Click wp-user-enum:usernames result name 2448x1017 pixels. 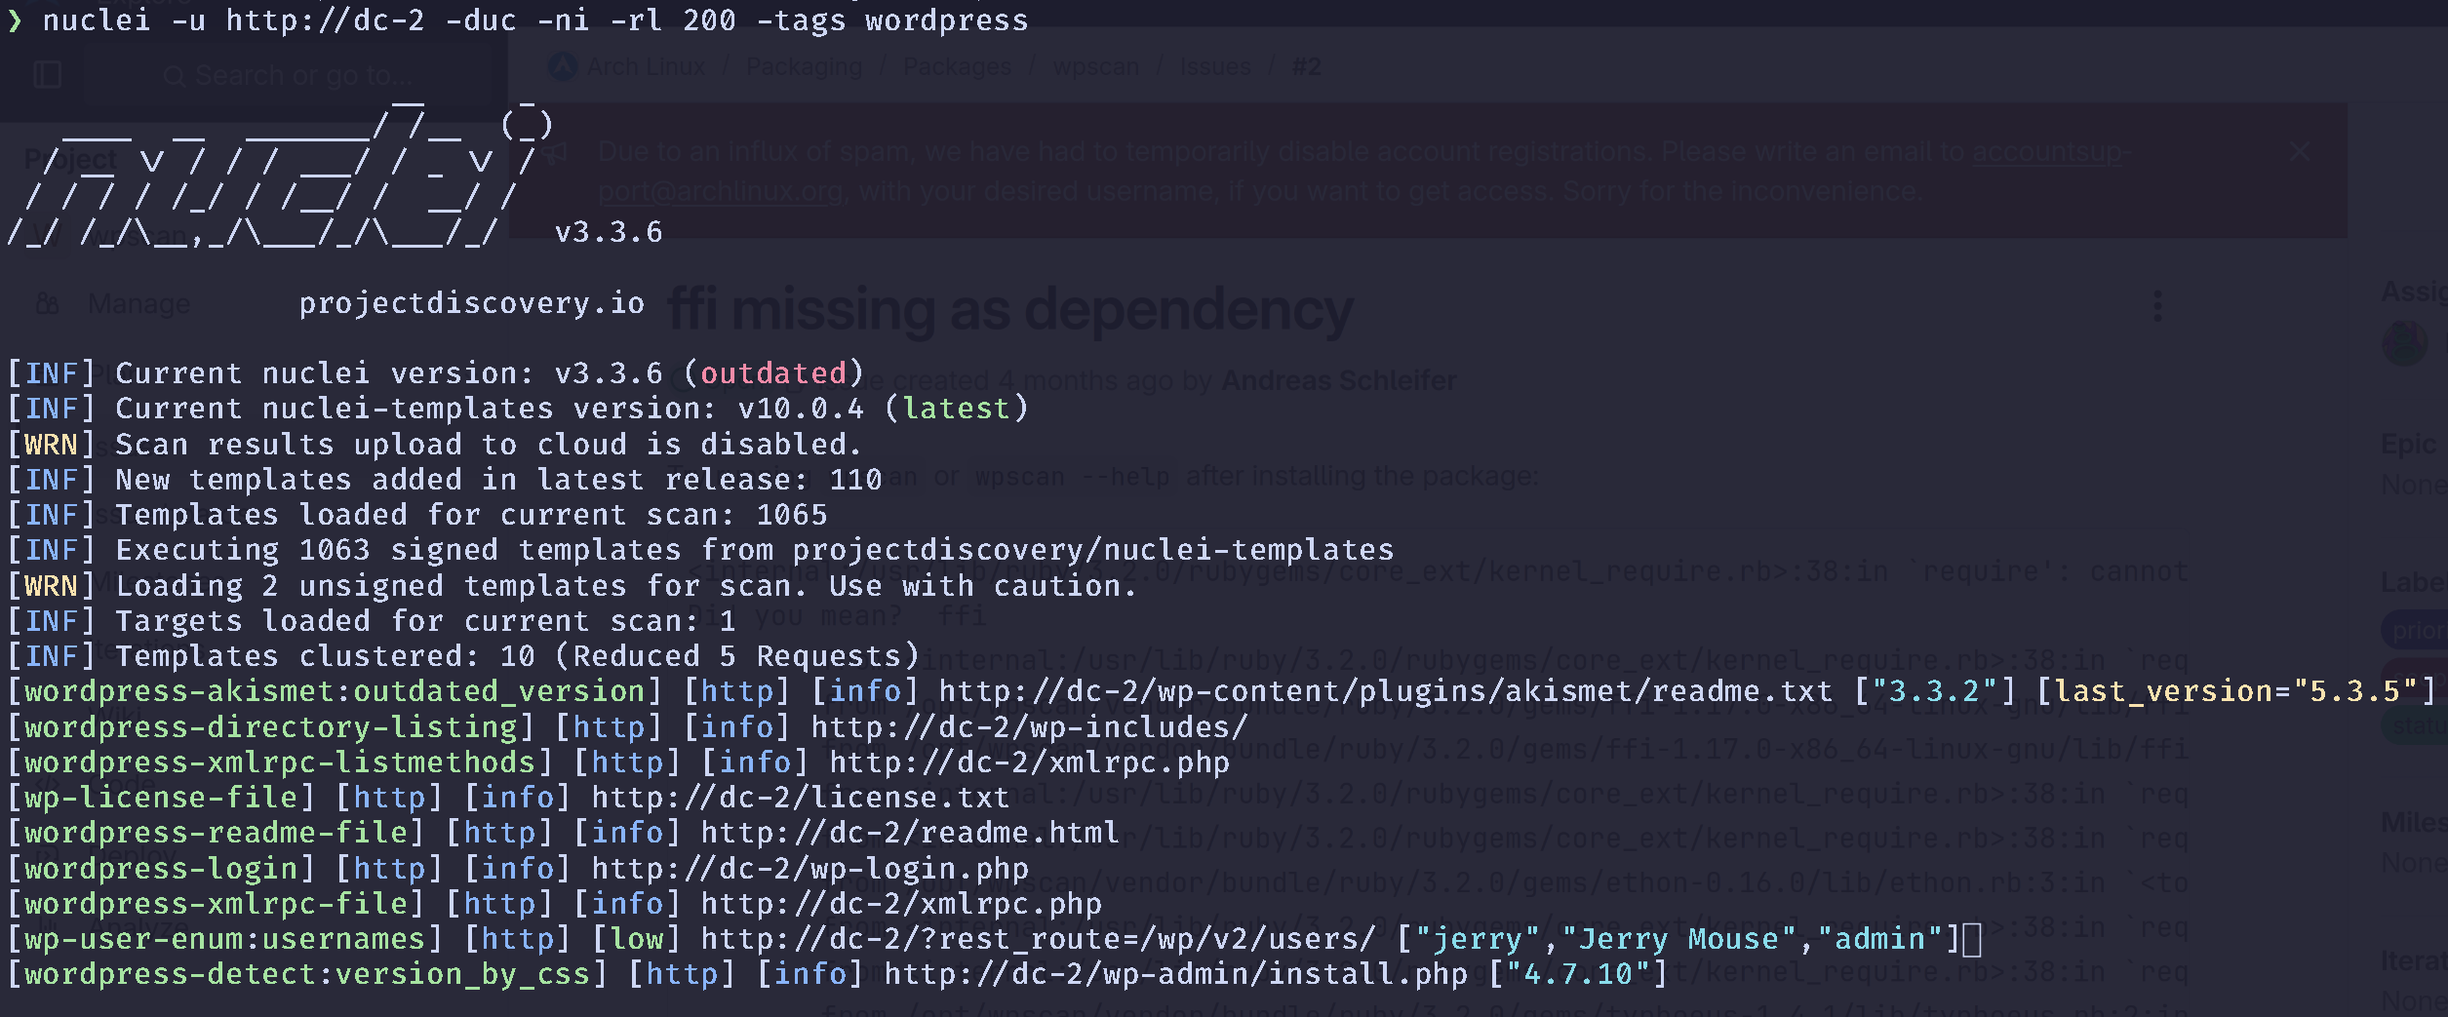[224, 939]
